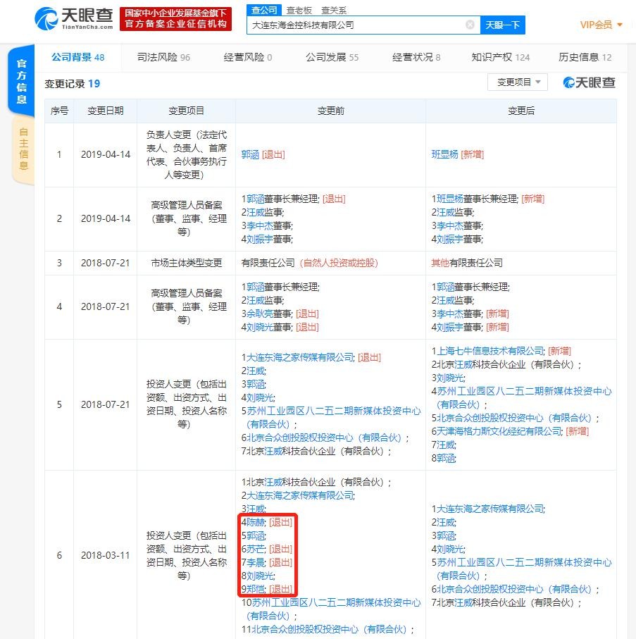Image resolution: width=636 pixels, height=639 pixels.
Task: Click the 天眼查 logo at top left
Action: tap(73, 19)
